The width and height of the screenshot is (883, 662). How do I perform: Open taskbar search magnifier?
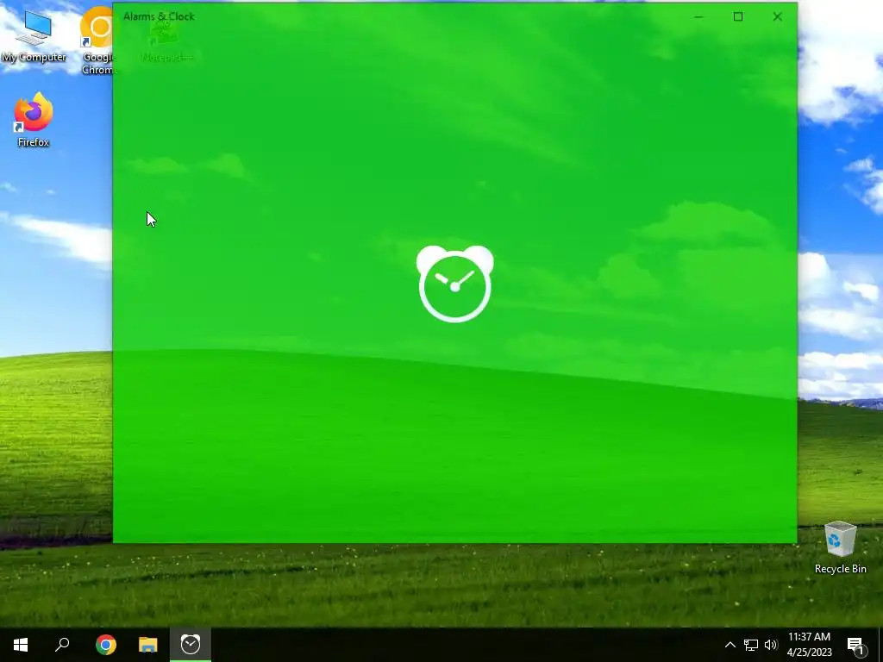pos(62,645)
